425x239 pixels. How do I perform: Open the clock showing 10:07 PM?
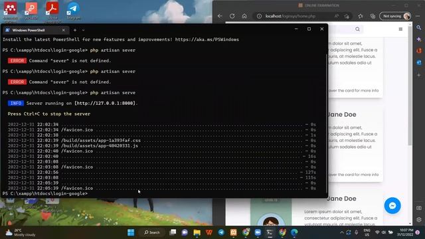405,232
